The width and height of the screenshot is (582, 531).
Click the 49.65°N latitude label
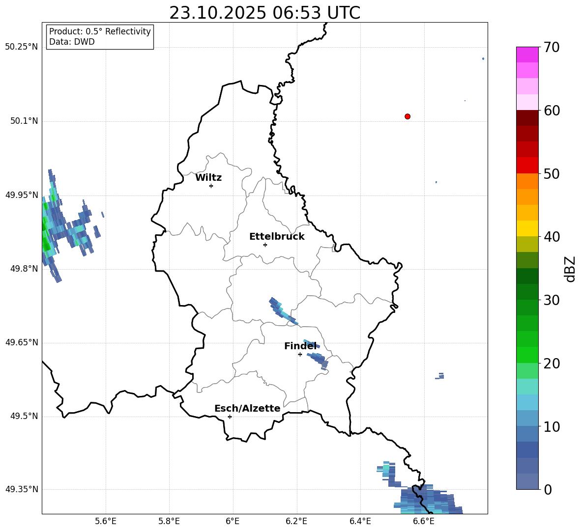click(21, 342)
